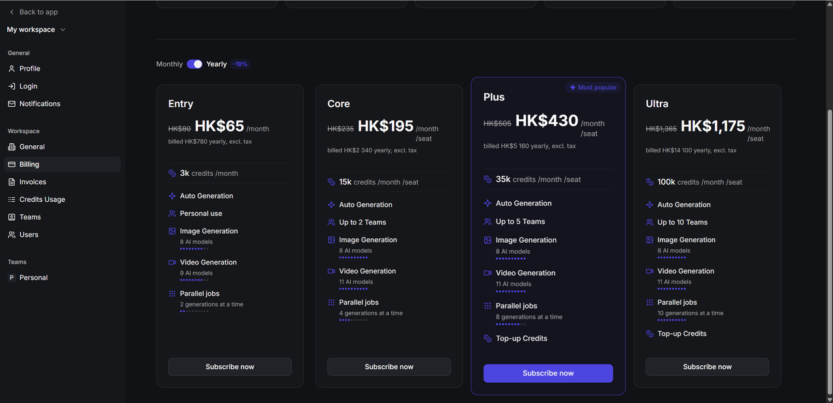
Task: Subscribe now to the Entry plan
Action: pyautogui.click(x=230, y=367)
